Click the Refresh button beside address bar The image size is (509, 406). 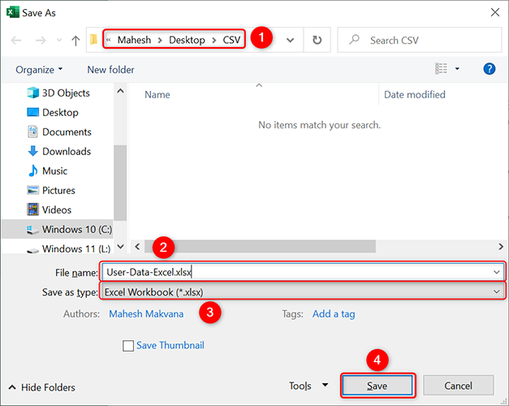coord(316,40)
